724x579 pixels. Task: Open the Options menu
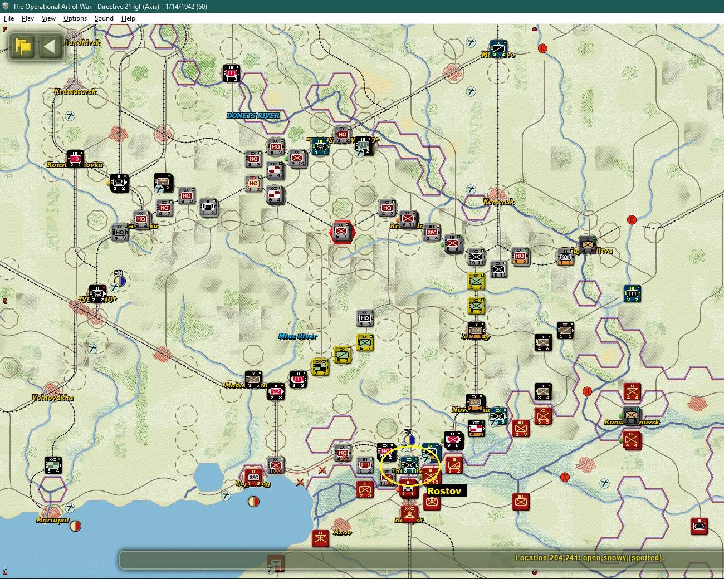(75, 18)
